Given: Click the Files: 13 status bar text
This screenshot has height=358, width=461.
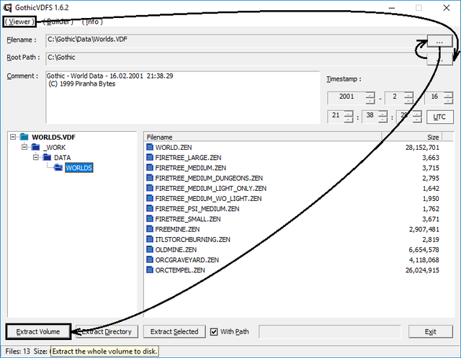Looking at the screenshot, I should (x=17, y=352).
